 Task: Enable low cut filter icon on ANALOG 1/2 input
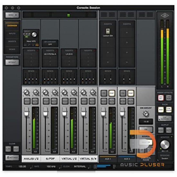click(29, 45)
